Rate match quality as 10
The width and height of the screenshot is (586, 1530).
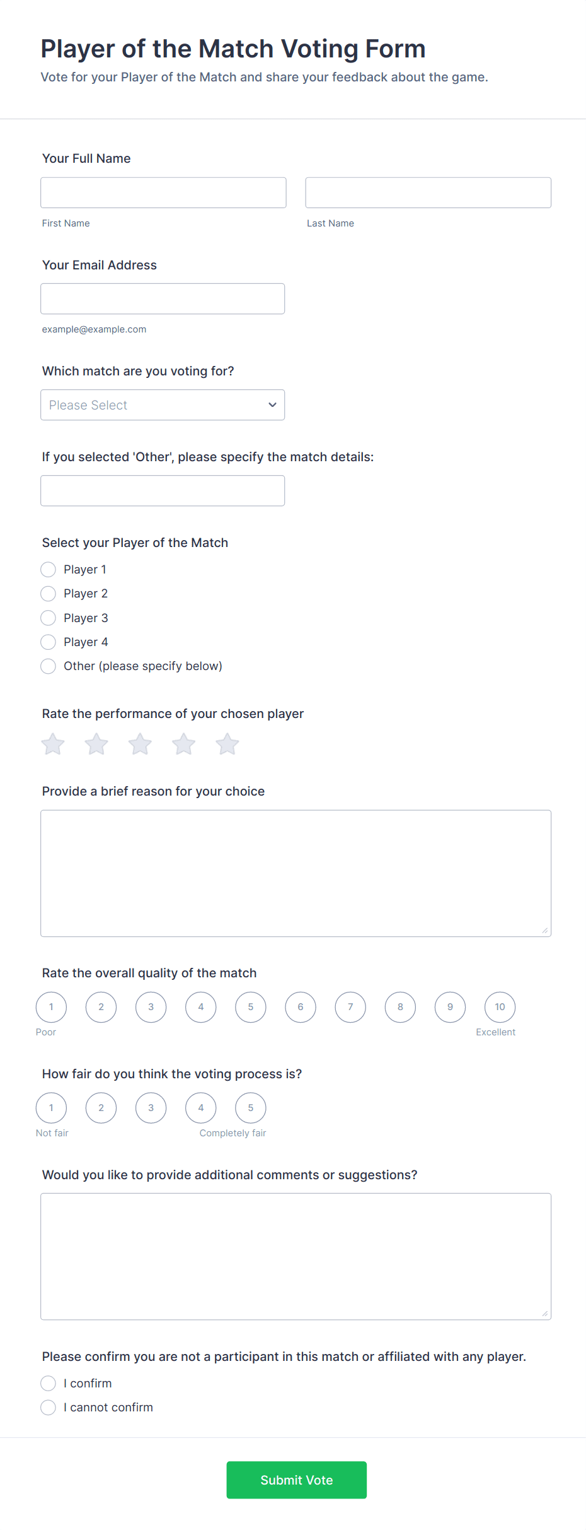point(500,1007)
